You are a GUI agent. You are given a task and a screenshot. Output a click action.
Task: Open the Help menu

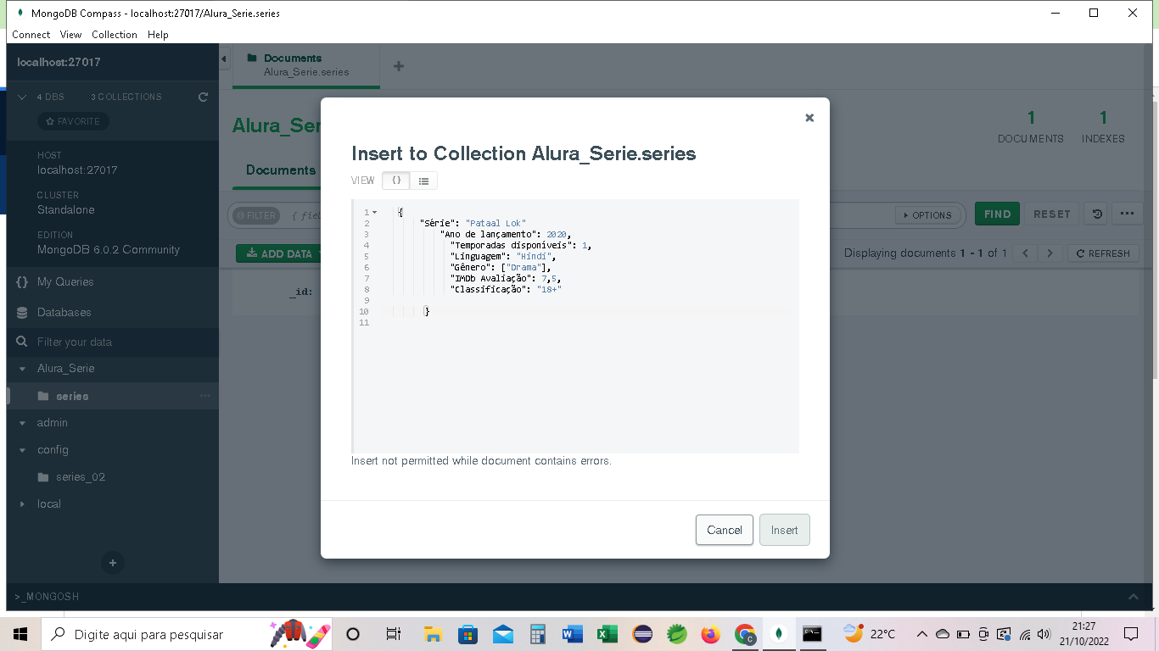pyautogui.click(x=158, y=35)
